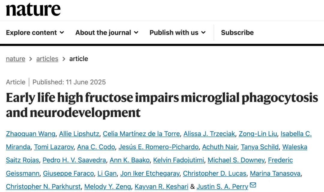Open author Marina Tanasova's link
The width and height of the screenshot is (324, 192).
[275, 173]
